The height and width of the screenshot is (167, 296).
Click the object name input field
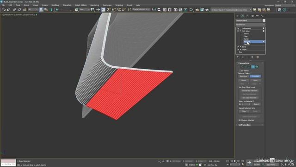(x=249, y=20)
